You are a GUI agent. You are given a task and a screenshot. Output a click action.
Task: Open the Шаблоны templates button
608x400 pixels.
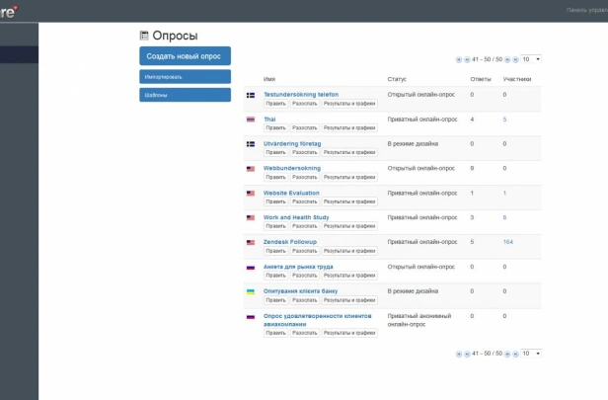tap(185, 95)
